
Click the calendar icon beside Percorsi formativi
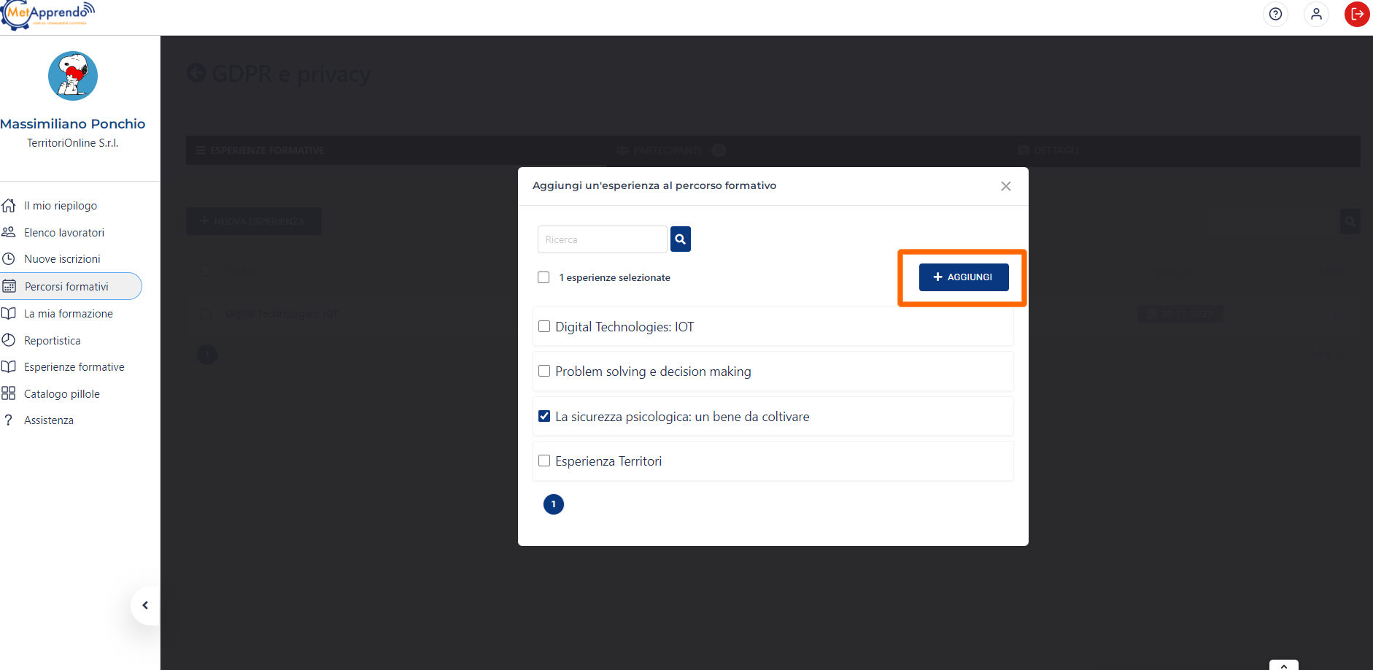point(9,286)
